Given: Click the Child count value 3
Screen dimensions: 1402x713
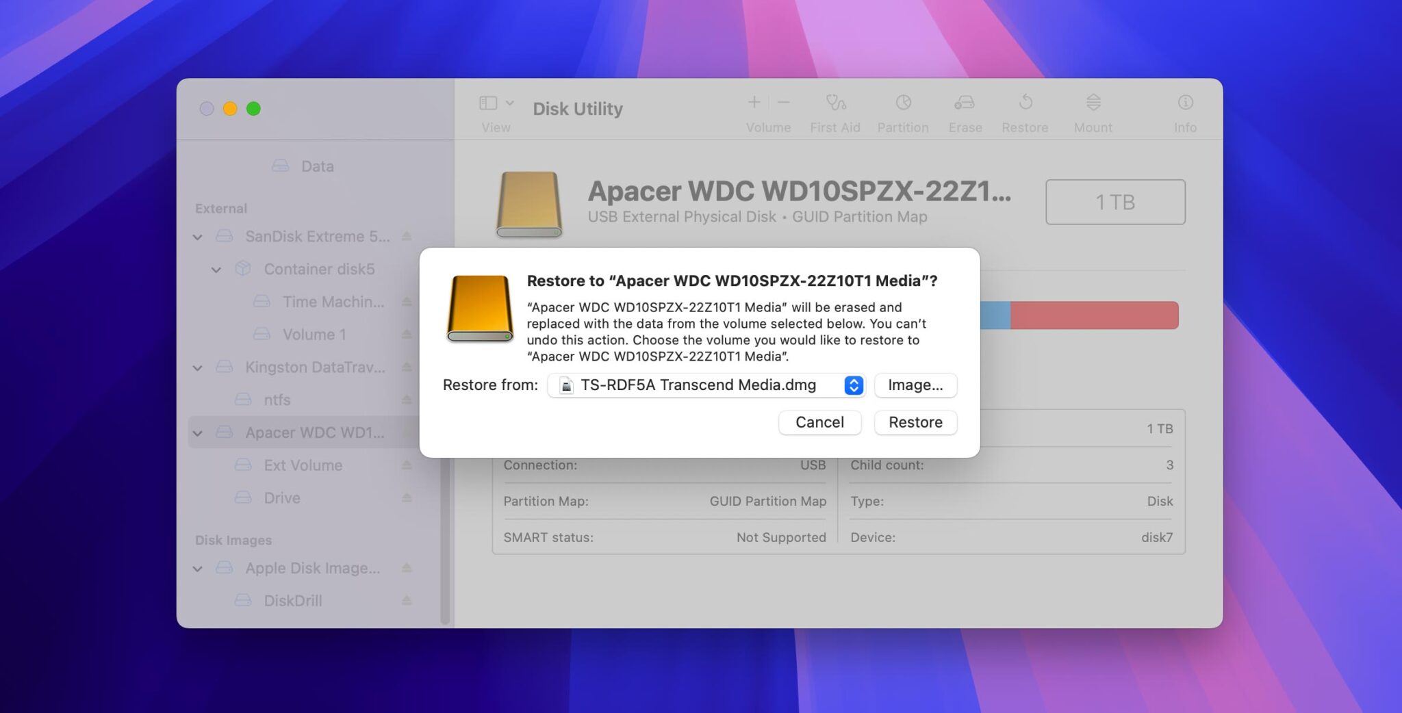Looking at the screenshot, I should 1169,465.
